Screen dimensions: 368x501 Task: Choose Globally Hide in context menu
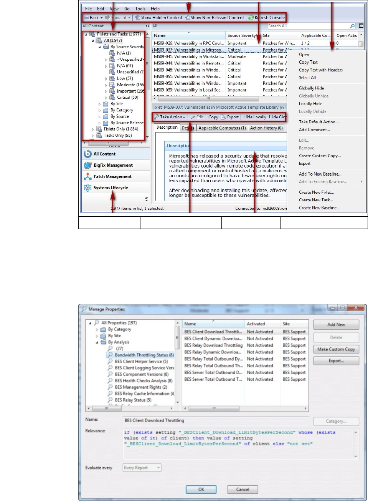311,88
